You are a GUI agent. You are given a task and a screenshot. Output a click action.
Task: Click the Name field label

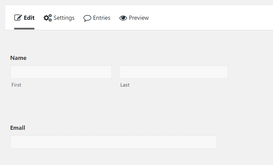tap(18, 58)
